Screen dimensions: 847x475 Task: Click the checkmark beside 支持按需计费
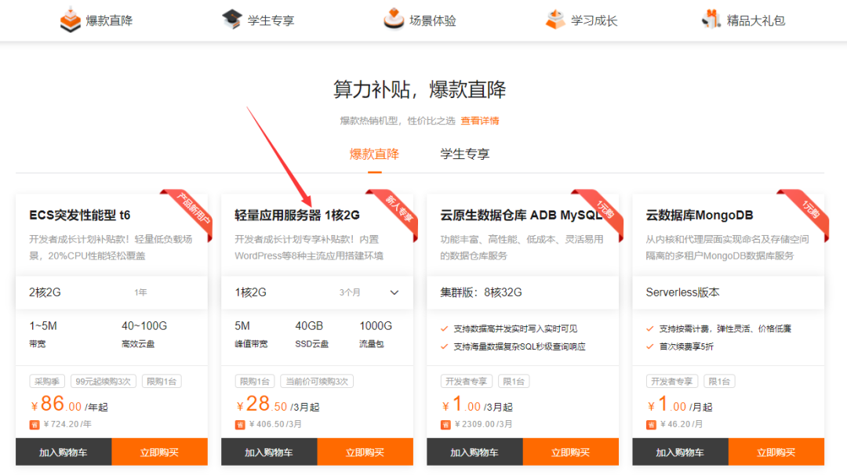tap(650, 328)
